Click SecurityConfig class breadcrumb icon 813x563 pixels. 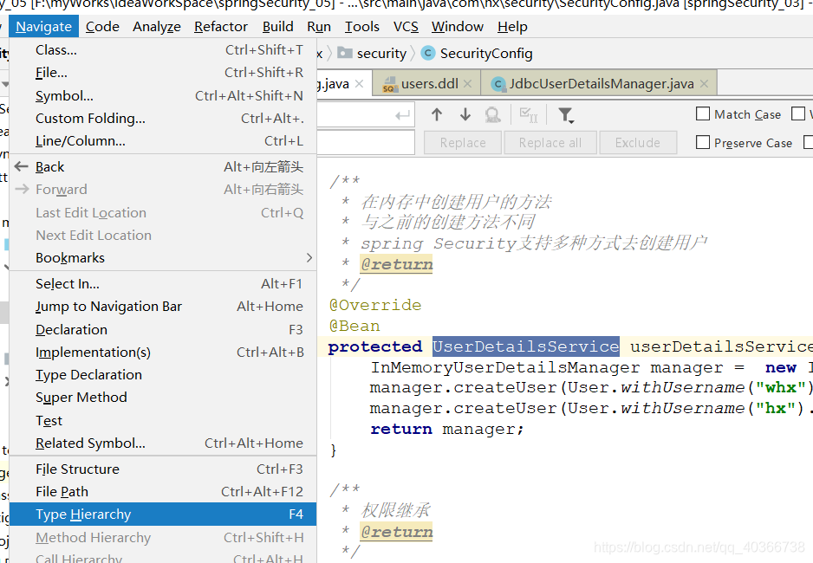[x=428, y=54]
